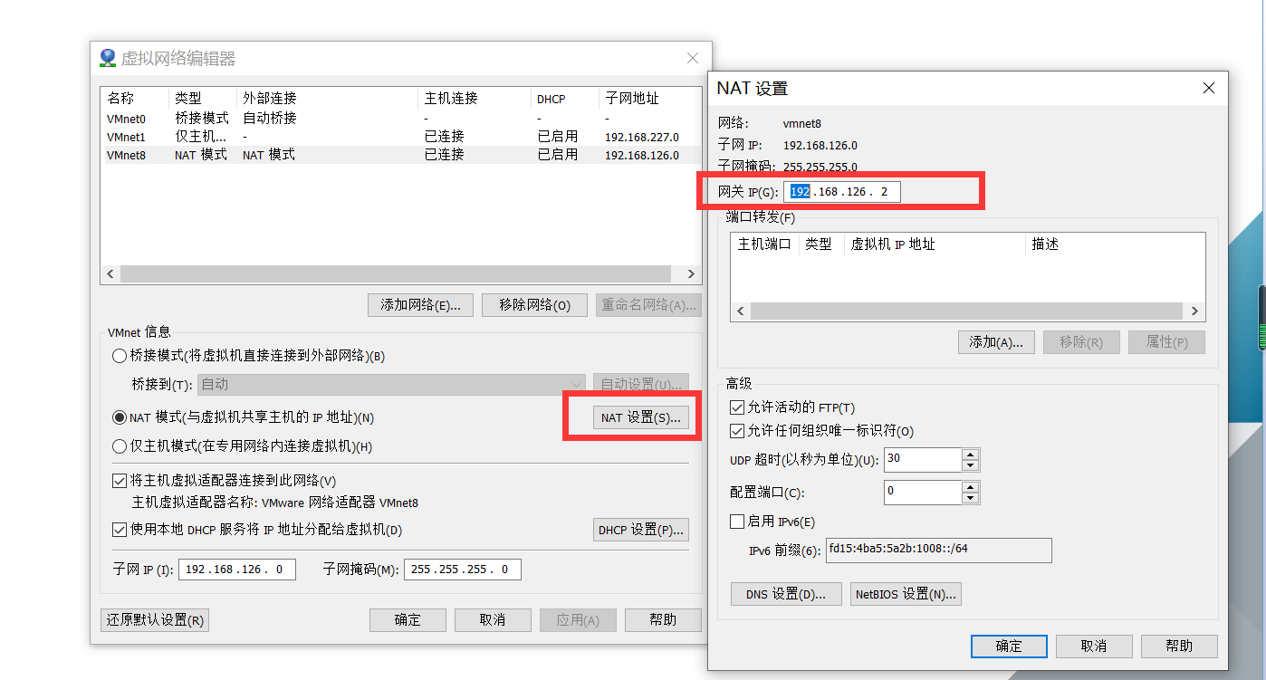The image size is (1266, 680).
Task: Click 还原默认设置(R) button
Action: 156,620
